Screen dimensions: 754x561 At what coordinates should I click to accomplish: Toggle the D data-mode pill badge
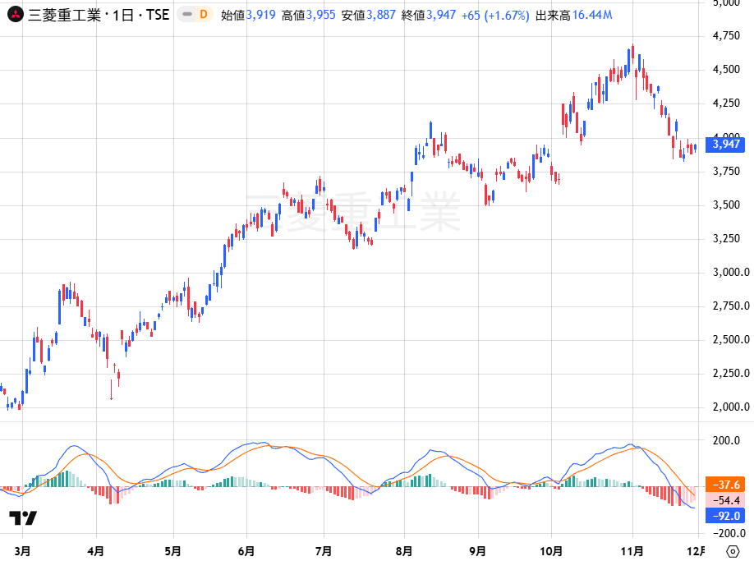point(195,15)
